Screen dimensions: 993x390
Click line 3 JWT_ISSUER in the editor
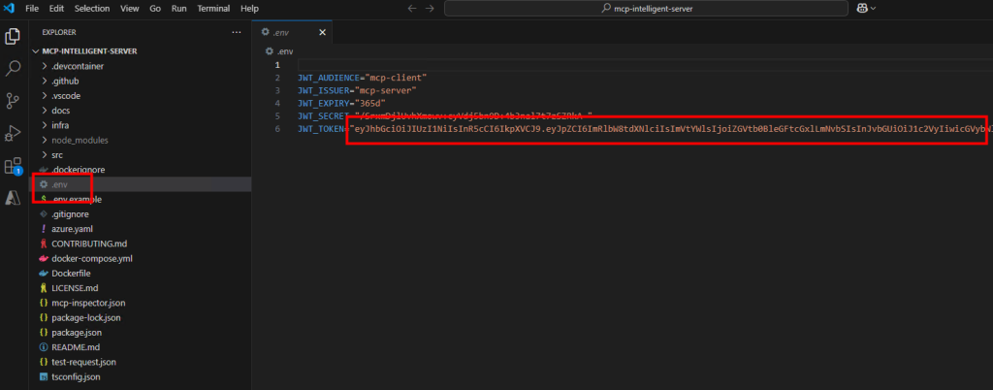(x=357, y=90)
